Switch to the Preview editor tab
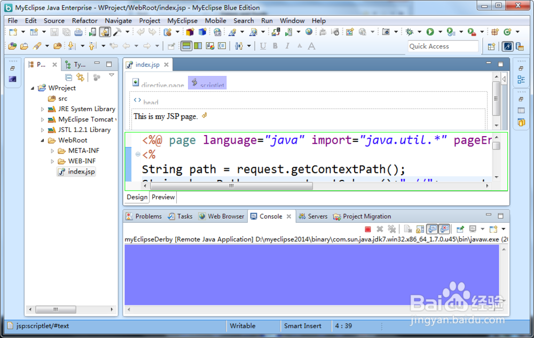The image size is (534, 338). [x=163, y=197]
